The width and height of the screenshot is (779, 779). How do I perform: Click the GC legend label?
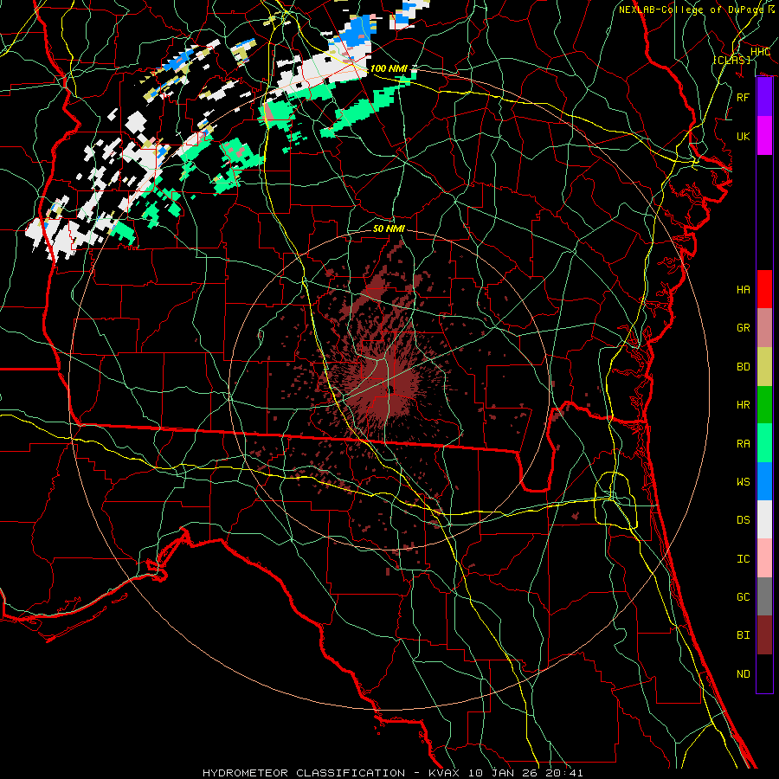coord(743,597)
